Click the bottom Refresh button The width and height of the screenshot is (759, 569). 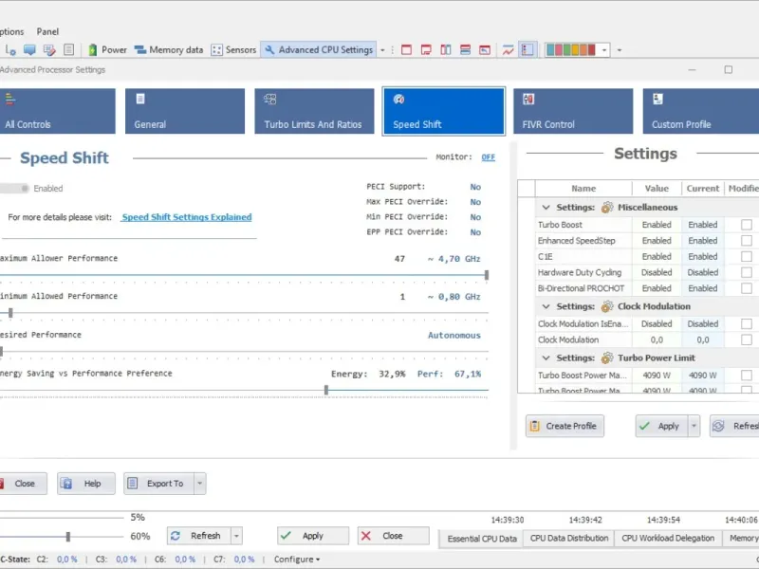tap(199, 536)
